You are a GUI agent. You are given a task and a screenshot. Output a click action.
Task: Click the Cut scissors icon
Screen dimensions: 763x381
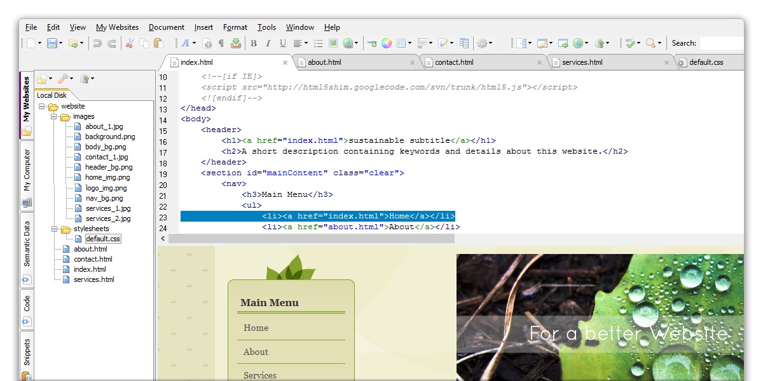[130, 43]
